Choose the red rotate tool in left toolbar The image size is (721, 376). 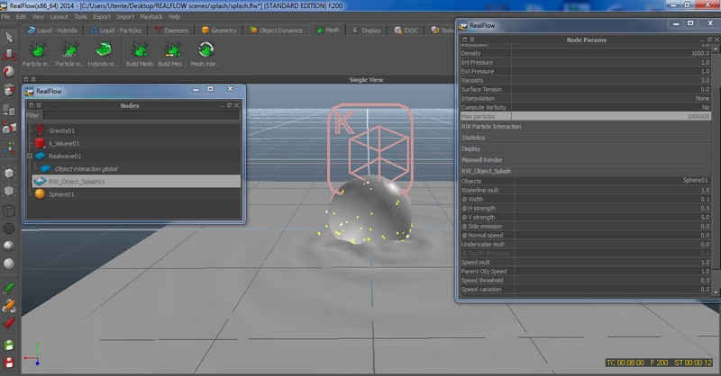[9, 72]
